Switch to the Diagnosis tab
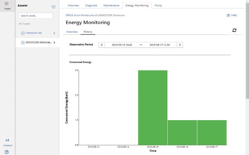This screenshot has width=249, height=155. 91,5
